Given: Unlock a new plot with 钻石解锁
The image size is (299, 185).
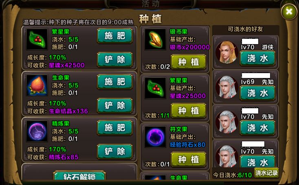Looking at the screenshot, I should tap(79, 176).
